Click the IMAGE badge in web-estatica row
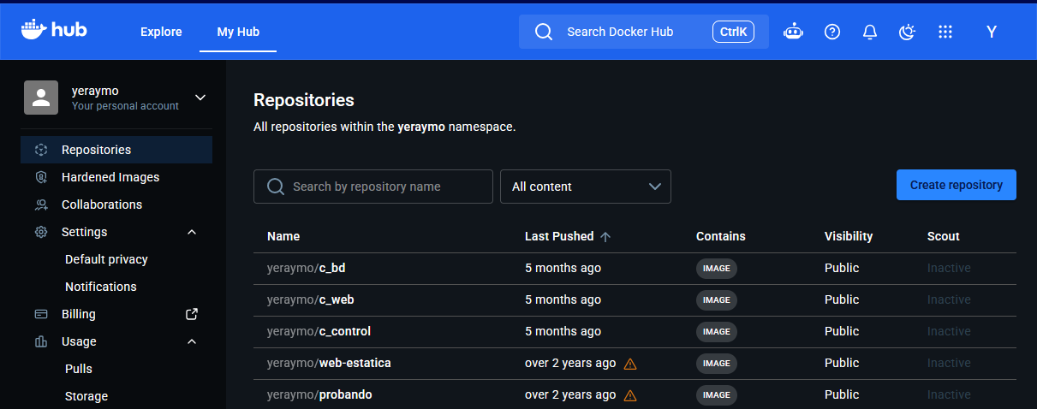 click(x=717, y=364)
